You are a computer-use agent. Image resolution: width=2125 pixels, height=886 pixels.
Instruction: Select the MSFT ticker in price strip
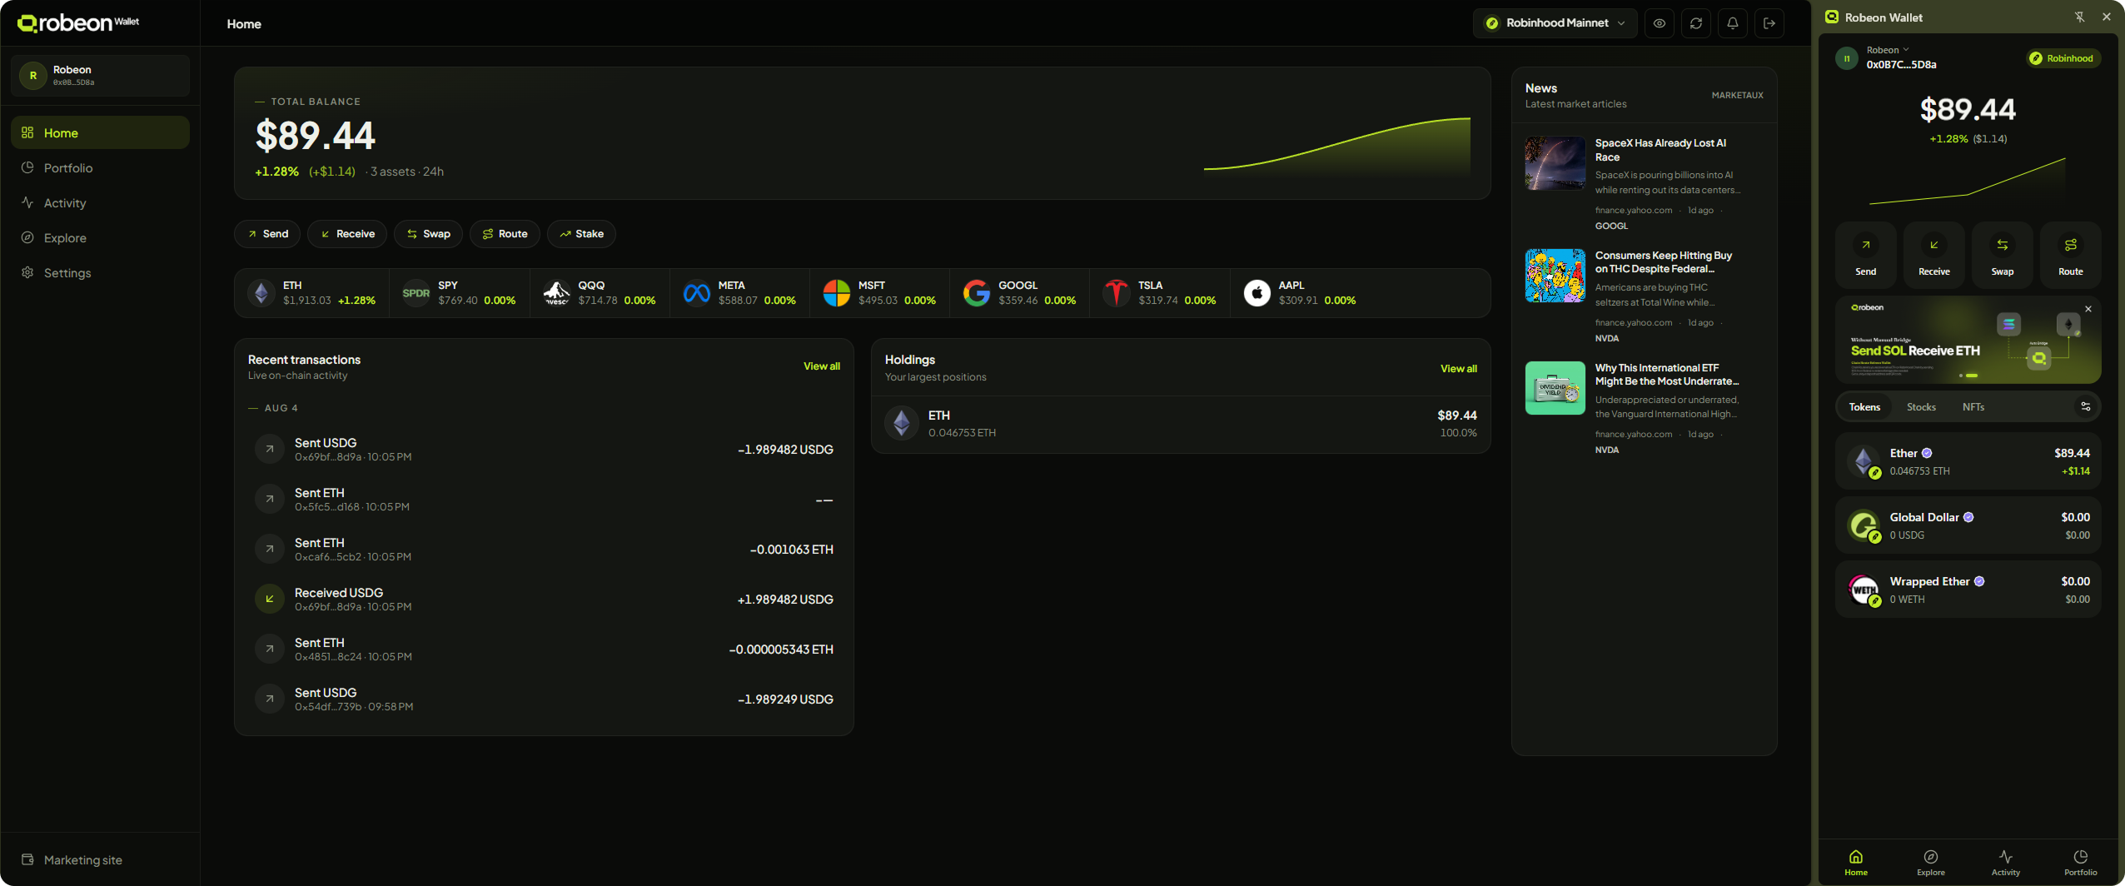click(x=879, y=293)
